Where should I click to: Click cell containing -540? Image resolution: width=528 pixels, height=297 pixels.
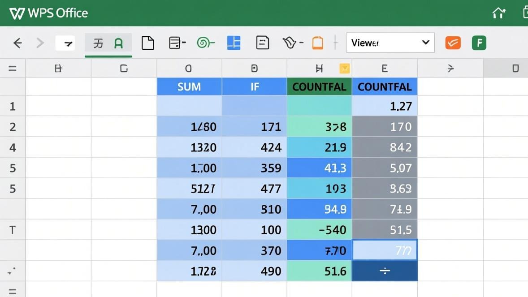pyautogui.click(x=319, y=230)
